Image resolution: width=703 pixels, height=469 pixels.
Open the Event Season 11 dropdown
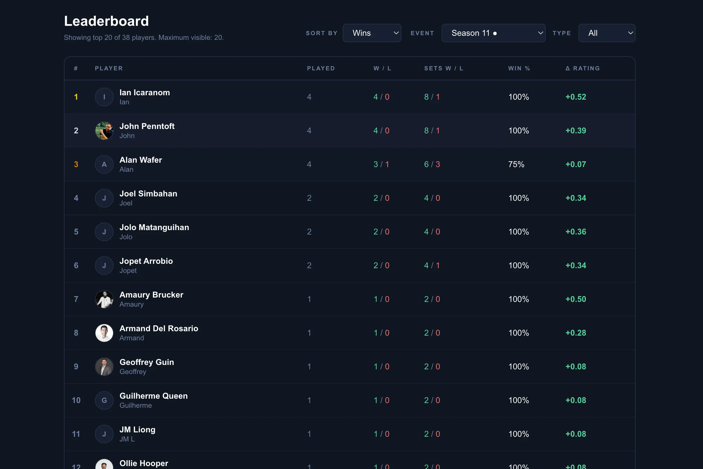tap(494, 33)
